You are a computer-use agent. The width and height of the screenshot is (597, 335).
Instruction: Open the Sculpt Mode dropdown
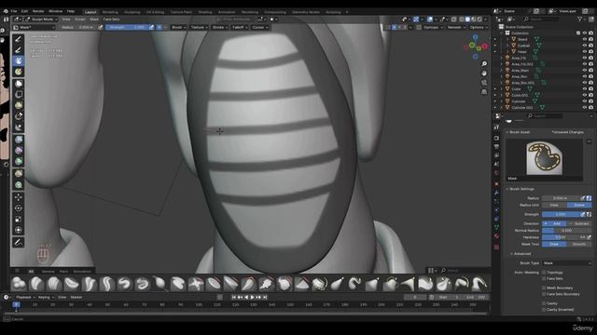(x=41, y=19)
